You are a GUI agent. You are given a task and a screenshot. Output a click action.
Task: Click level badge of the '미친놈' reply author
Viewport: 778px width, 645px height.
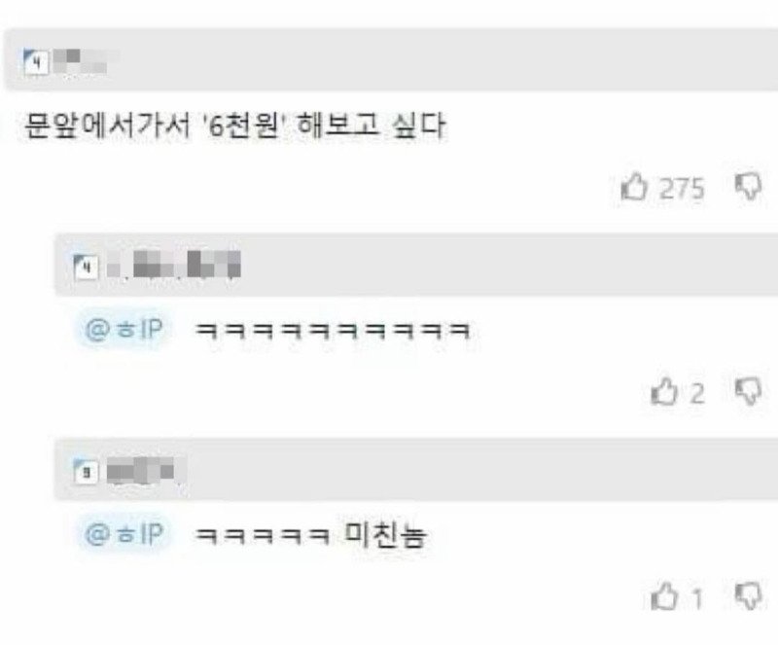click(87, 472)
